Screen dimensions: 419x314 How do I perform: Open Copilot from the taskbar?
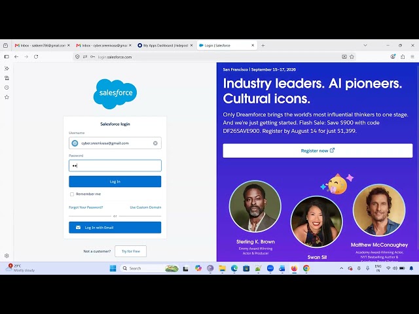(x=198, y=268)
